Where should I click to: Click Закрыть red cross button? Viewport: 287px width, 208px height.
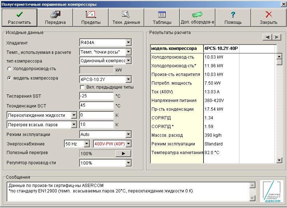[268, 18]
